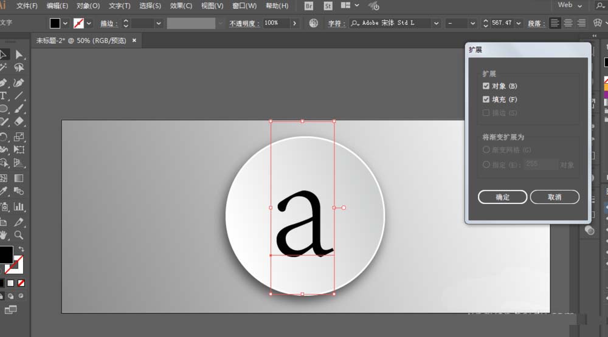608x337 pixels.
Task: Activate the Zoom magnifier tool
Action: [x=19, y=235]
